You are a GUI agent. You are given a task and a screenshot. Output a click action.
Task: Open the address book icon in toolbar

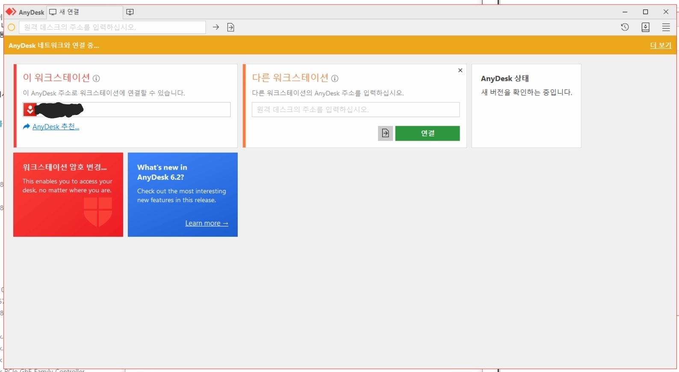[x=646, y=27]
